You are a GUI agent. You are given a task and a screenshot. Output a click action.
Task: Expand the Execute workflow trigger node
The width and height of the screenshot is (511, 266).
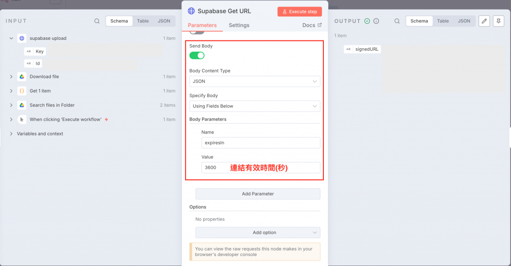coord(11,120)
